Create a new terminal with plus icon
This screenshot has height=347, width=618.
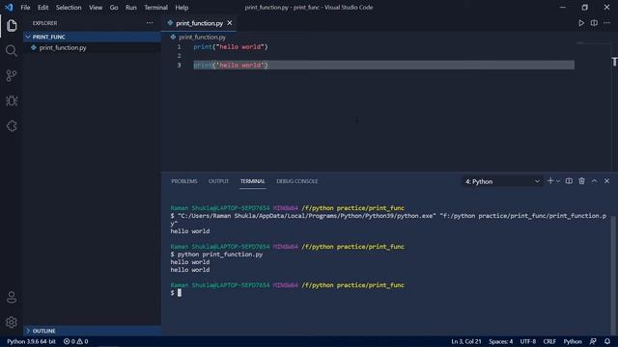[550, 181]
